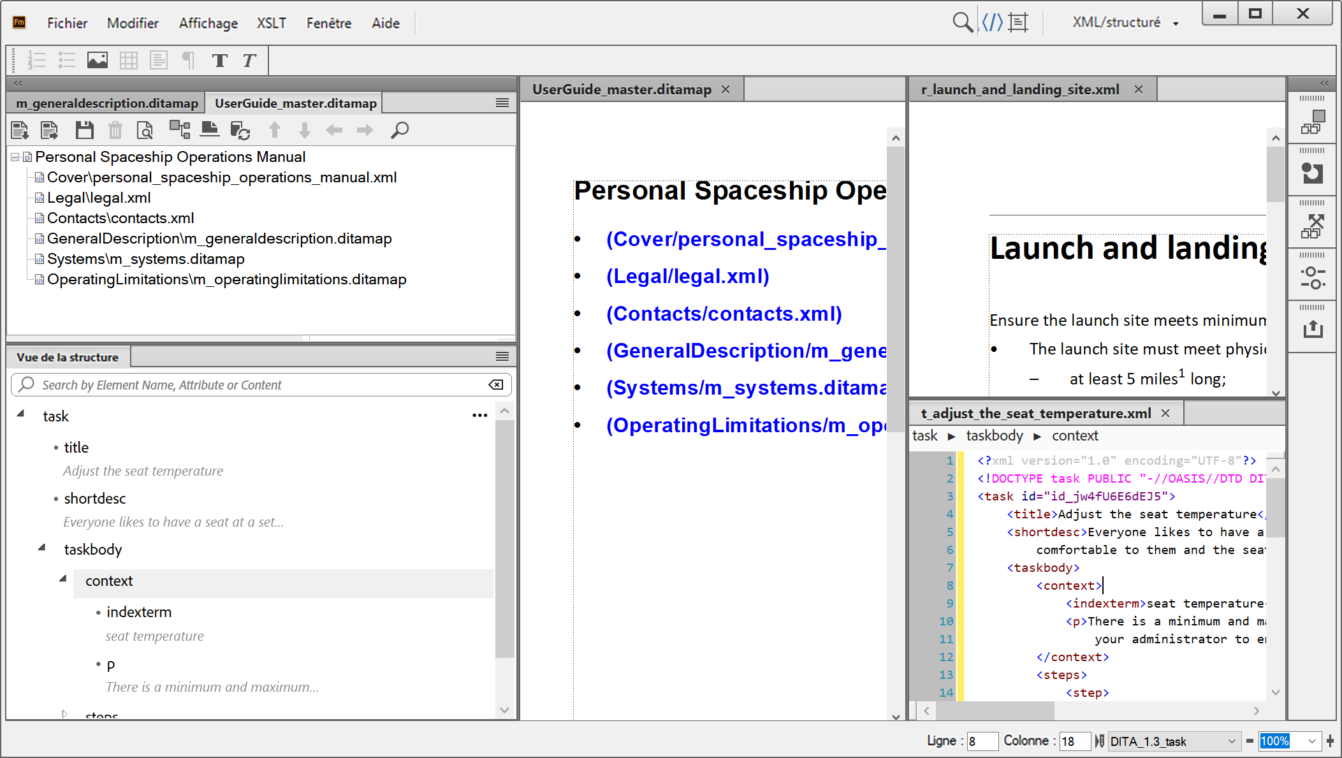Click the numbered list icon in toolbar

coord(36,61)
